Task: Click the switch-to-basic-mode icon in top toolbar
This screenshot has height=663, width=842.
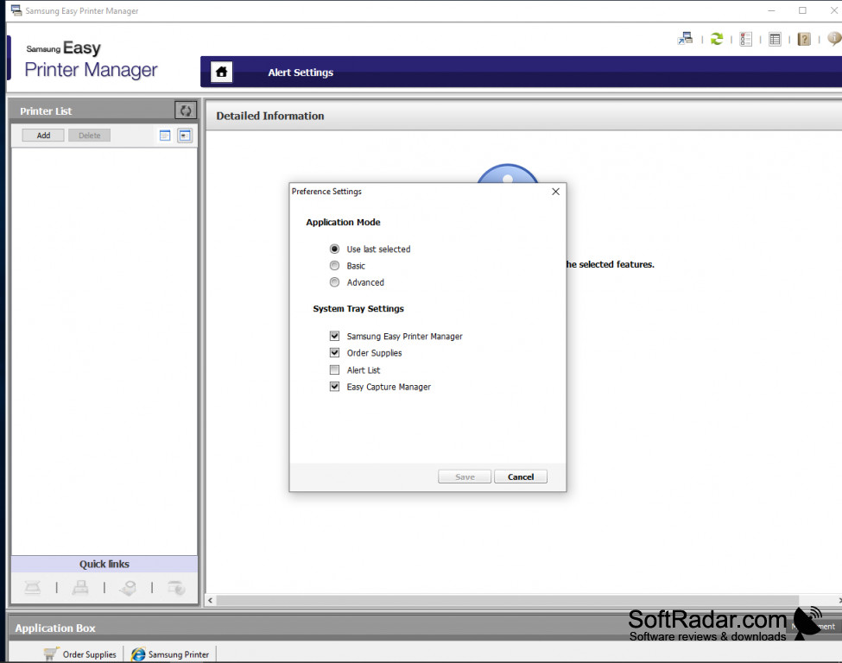Action: coord(685,39)
